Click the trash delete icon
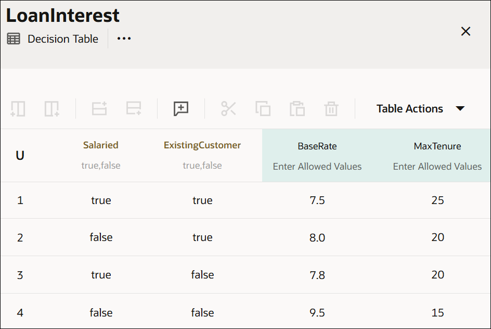Viewport: 491px width, 329px height. tap(331, 109)
